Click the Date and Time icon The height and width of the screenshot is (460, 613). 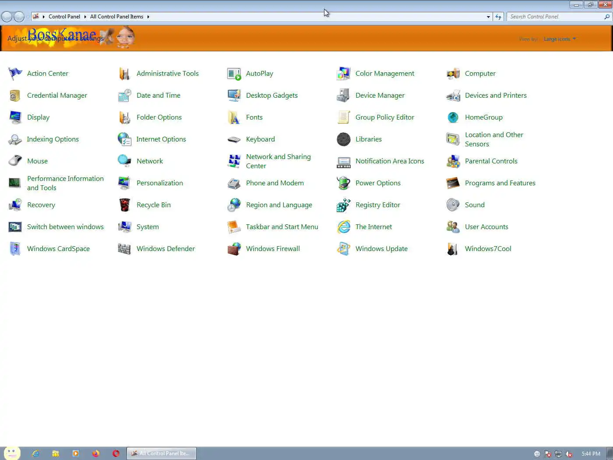pyautogui.click(x=125, y=96)
